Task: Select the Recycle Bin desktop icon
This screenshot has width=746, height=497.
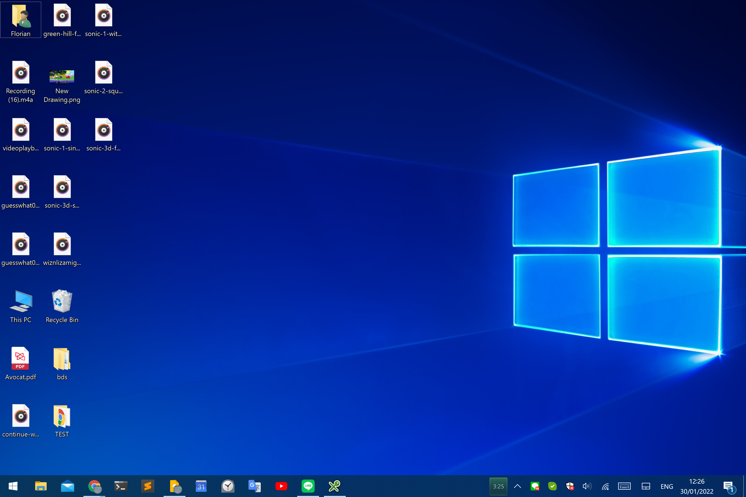Action: (62, 306)
